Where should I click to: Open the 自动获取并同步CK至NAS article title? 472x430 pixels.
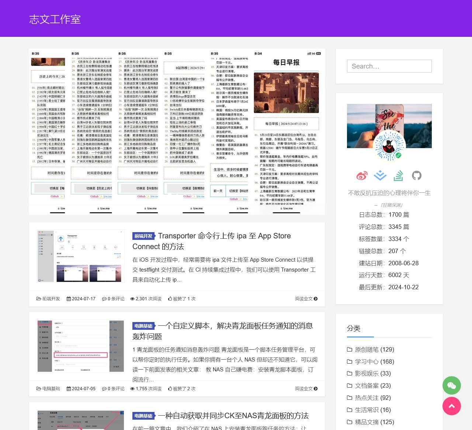(x=233, y=416)
